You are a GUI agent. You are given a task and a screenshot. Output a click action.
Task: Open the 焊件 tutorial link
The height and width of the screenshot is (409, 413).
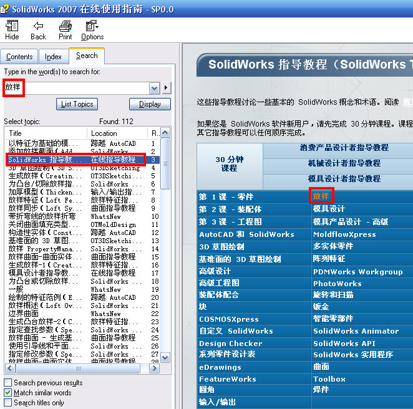321,390
